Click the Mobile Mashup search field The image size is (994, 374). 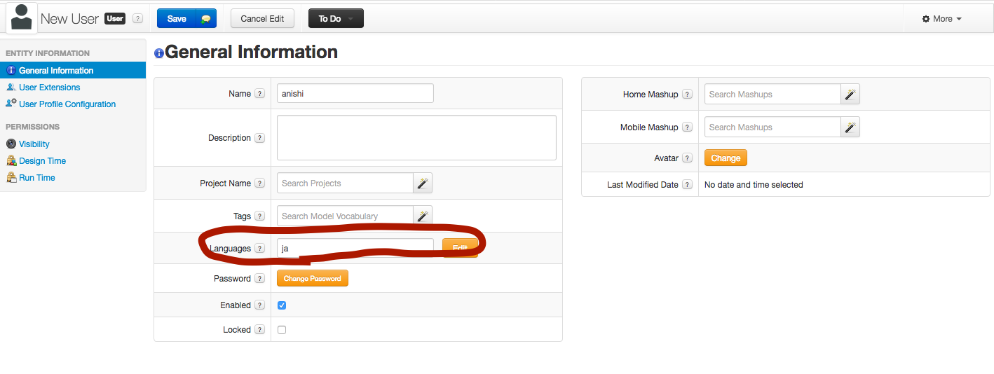click(x=772, y=127)
